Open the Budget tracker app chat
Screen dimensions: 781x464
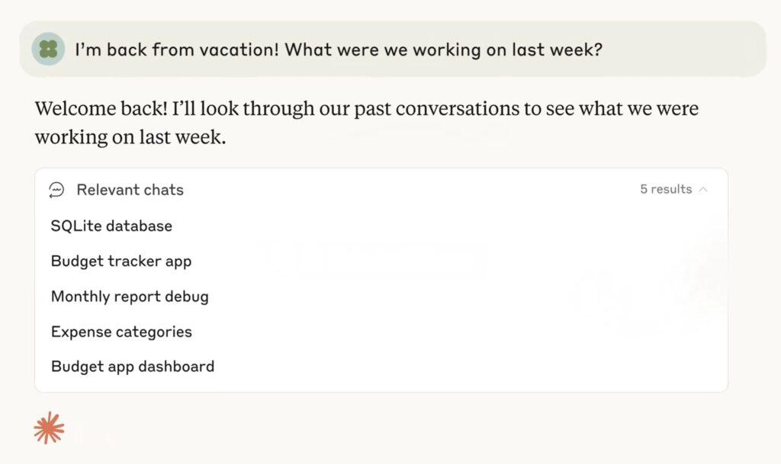[121, 261]
